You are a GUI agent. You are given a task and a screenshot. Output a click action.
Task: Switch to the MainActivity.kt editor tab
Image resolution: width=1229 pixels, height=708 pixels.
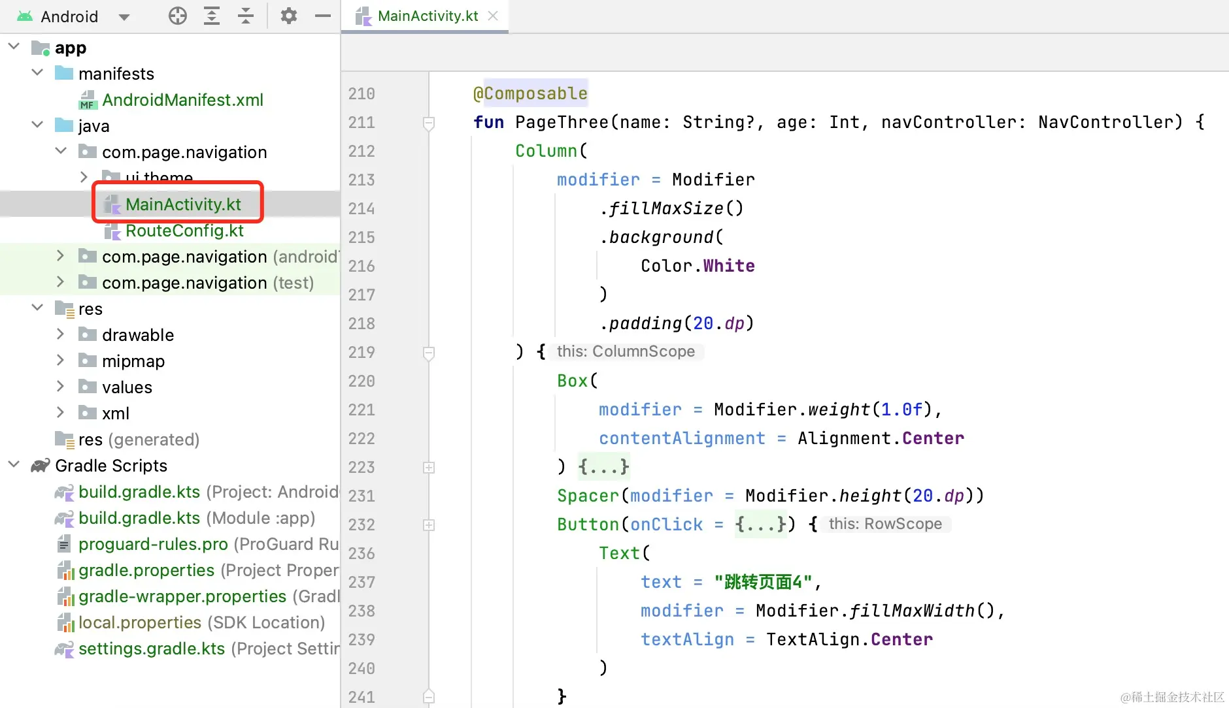coord(428,16)
